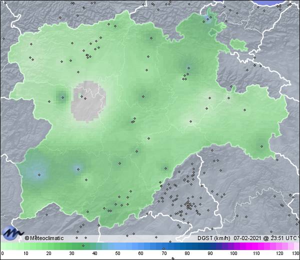
Task: Click the 70 label on the wind scale
Action: point(164,254)
